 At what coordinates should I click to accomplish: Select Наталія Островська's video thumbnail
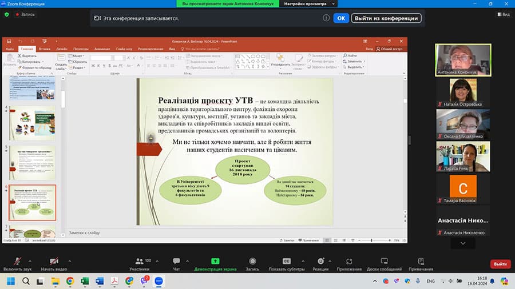tap(463, 90)
